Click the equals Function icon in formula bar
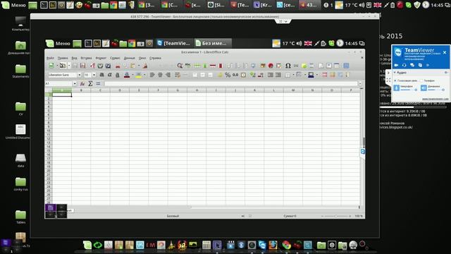The width and height of the screenshot is (451, 254). point(98,83)
